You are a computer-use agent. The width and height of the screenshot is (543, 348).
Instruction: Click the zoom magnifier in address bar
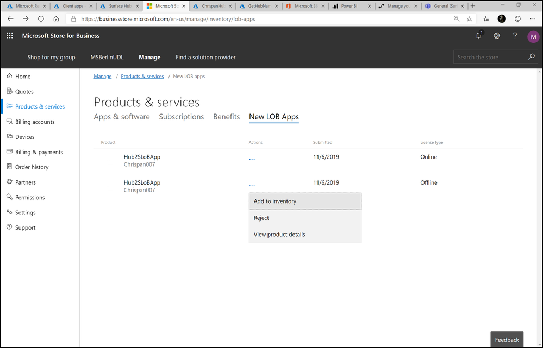click(x=457, y=18)
